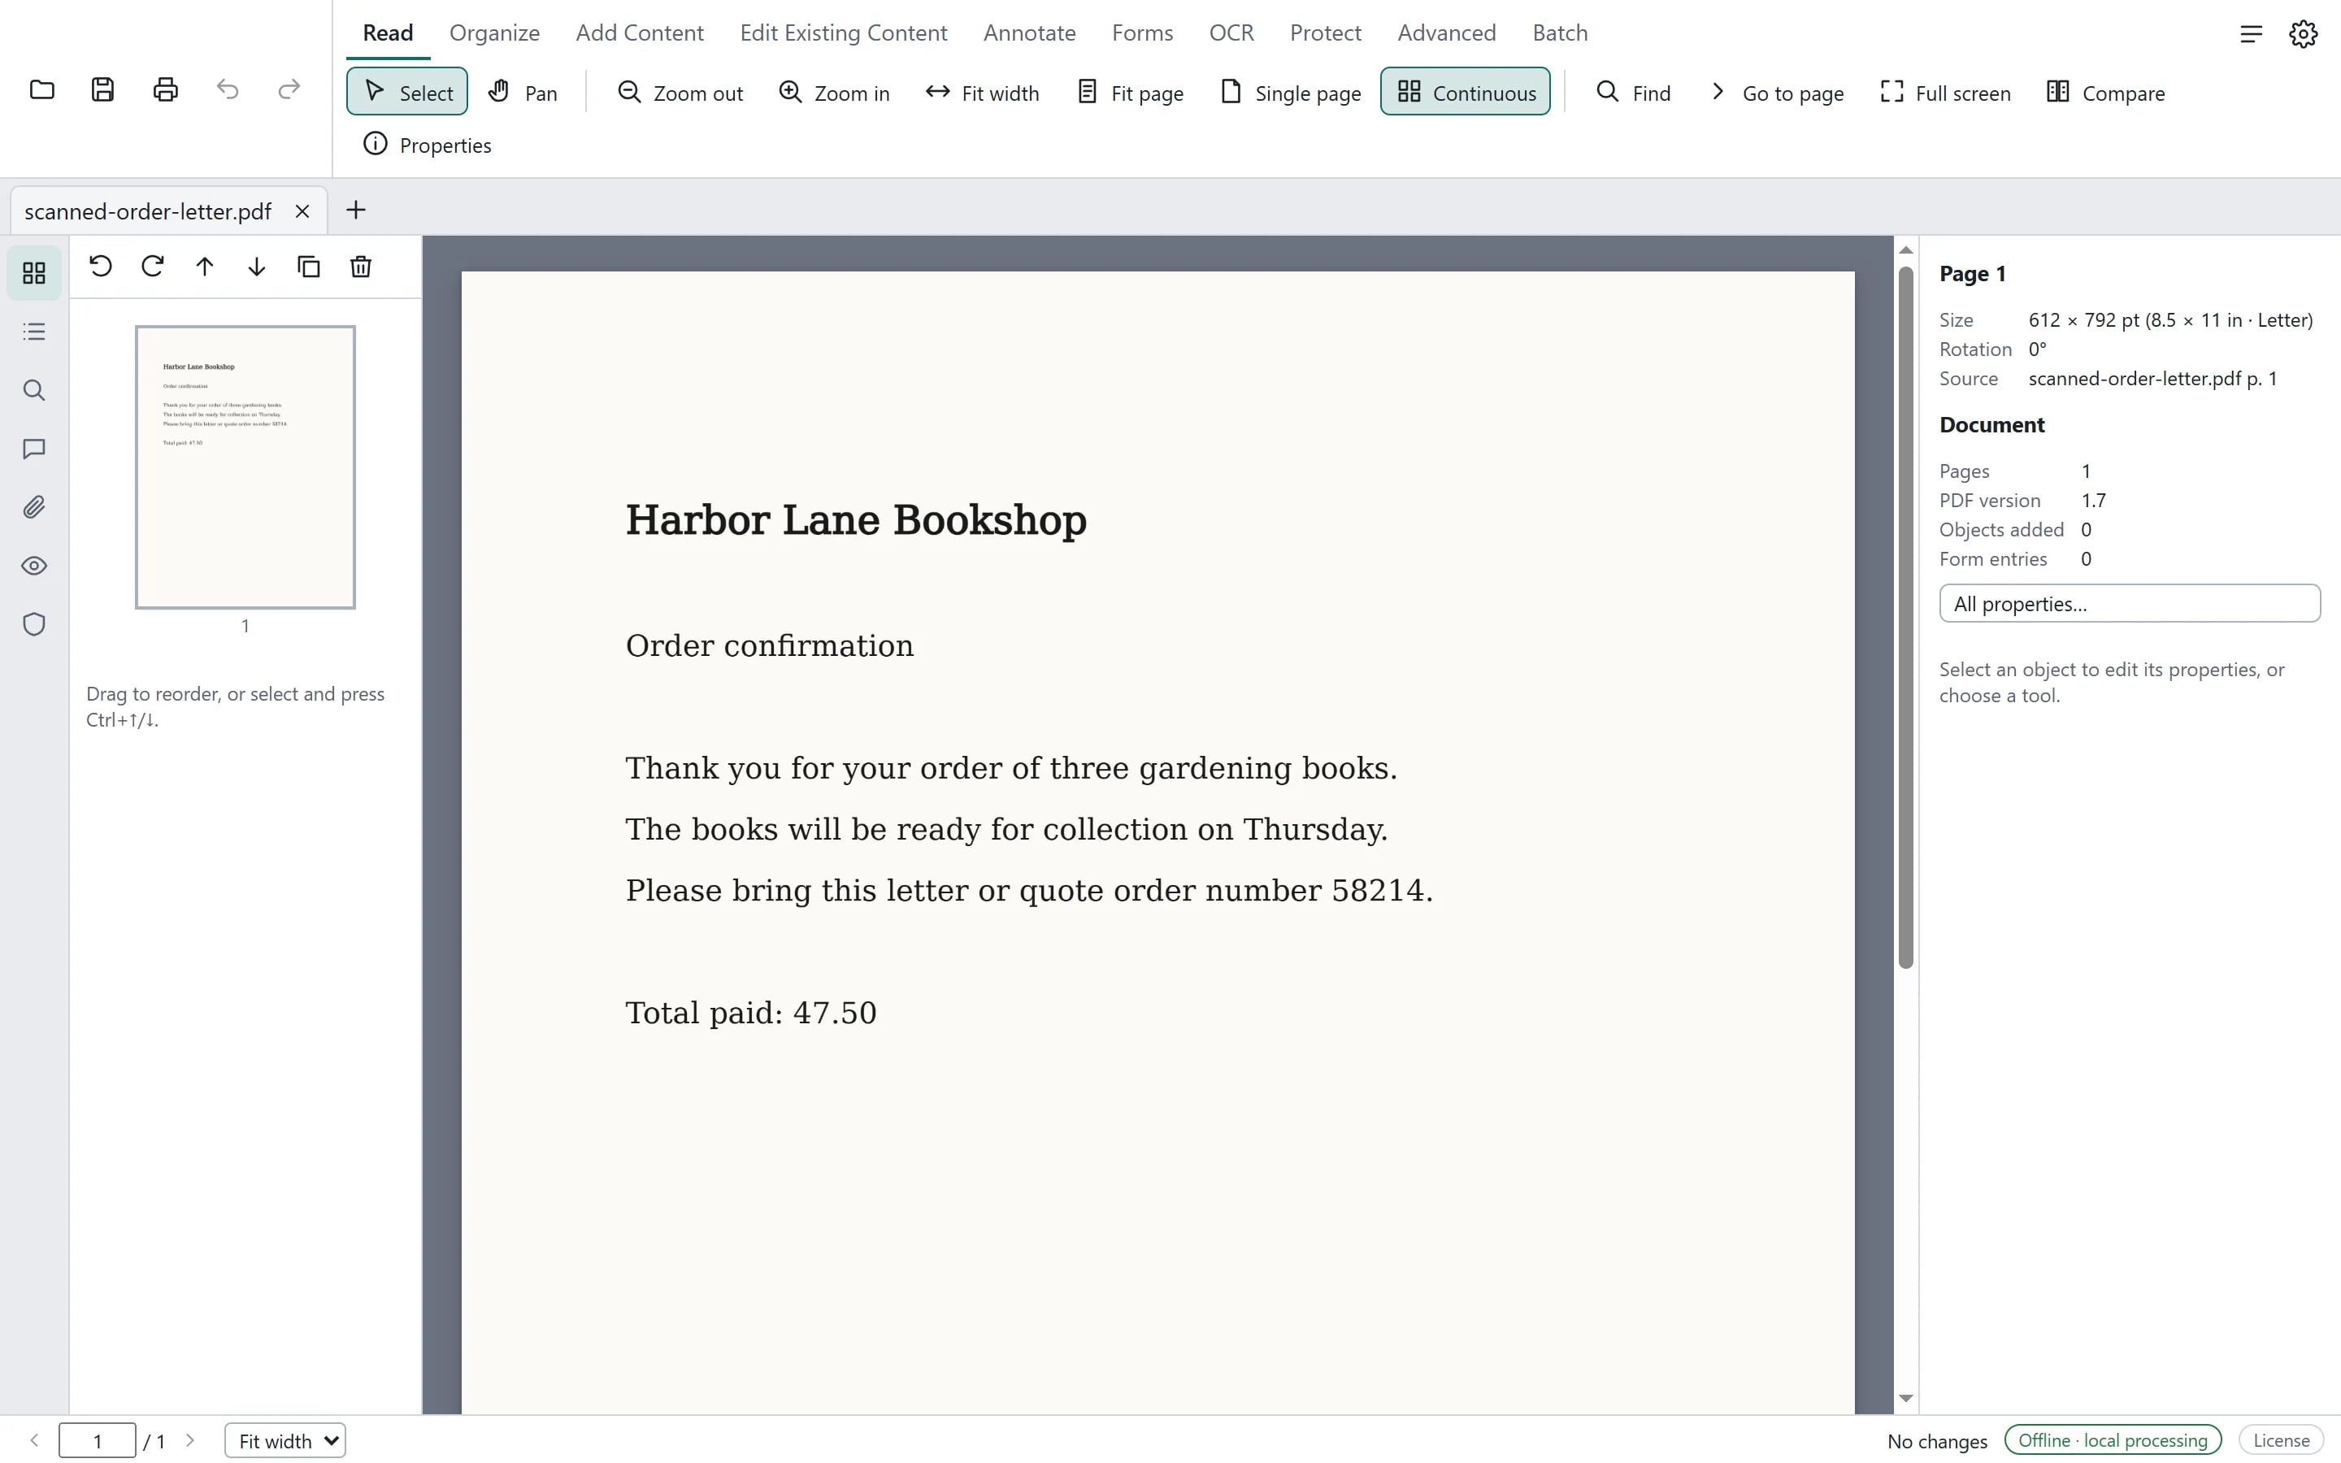Open the Compare documents tool
Screen dimensions: 2341x1463
2106,92
